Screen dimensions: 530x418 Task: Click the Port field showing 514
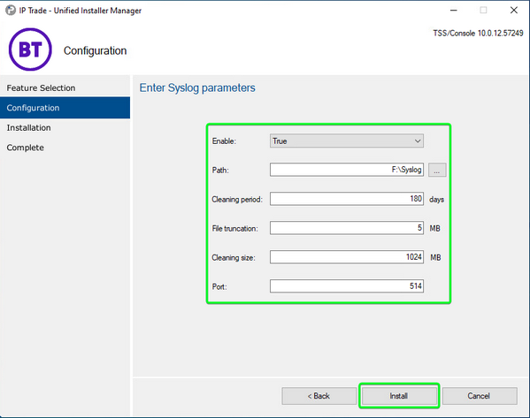347,286
